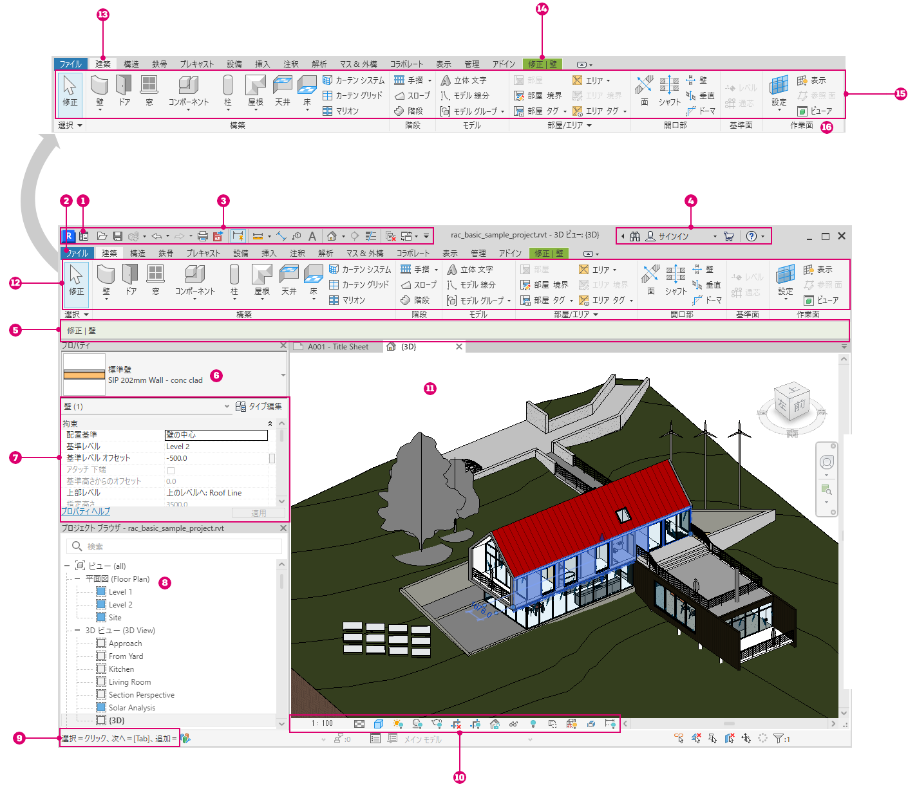Click the project browser 検索 search field
Screen dimensions: 917x787
[x=174, y=546]
